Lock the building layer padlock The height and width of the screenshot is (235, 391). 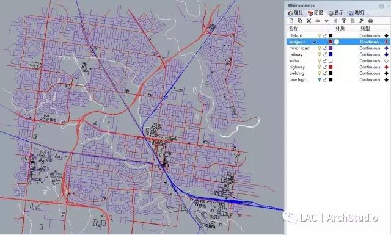pyautogui.click(x=325, y=73)
